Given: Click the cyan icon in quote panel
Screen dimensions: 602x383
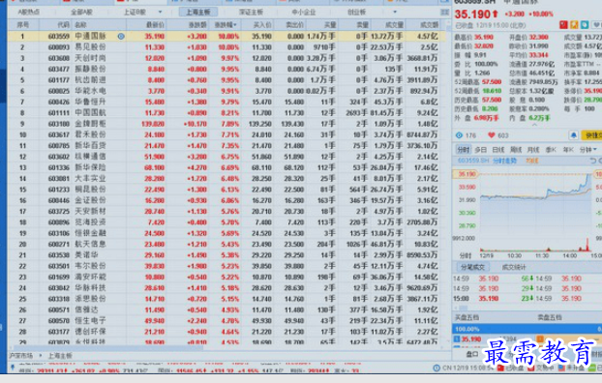Looking at the screenshot, I should (x=584, y=25).
